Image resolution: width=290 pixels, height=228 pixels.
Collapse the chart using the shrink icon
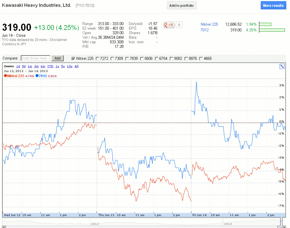click(x=282, y=66)
